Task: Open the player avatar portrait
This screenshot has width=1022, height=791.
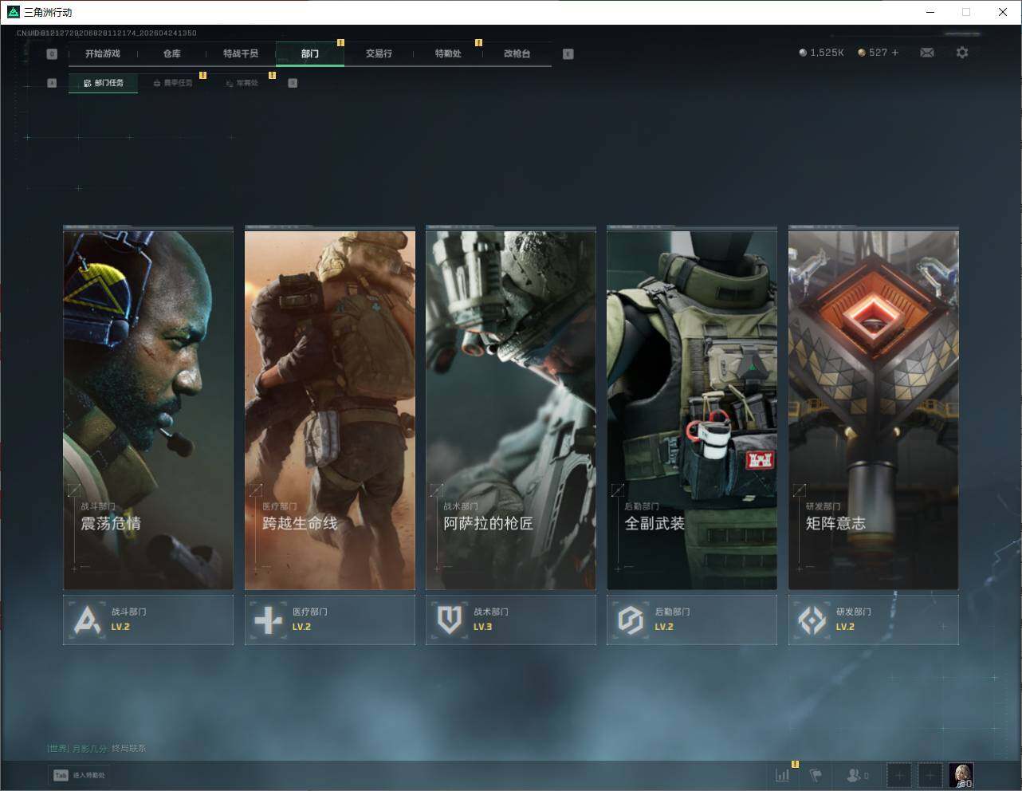Action: point(961,775)
